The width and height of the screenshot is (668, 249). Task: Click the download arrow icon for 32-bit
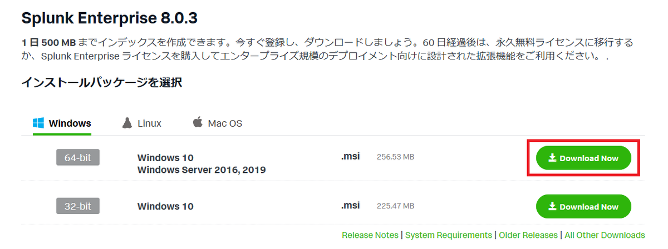click(x=553, y=206)
